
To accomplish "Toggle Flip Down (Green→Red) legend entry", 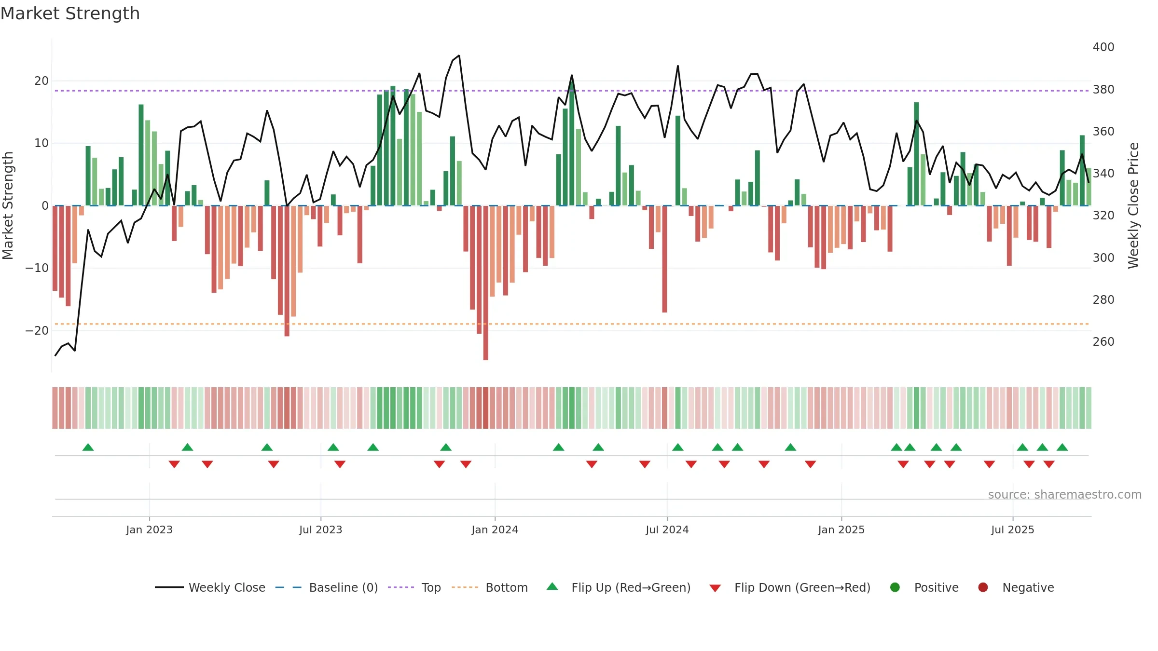I will coord(790,587).
